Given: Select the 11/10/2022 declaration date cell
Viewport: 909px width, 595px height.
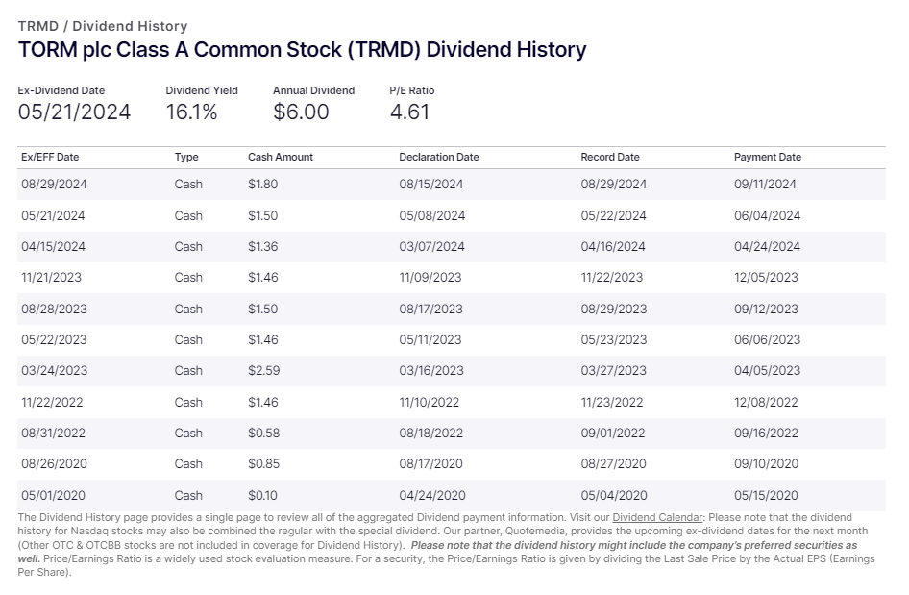Looking at the screenshot, I should (430, 403).
